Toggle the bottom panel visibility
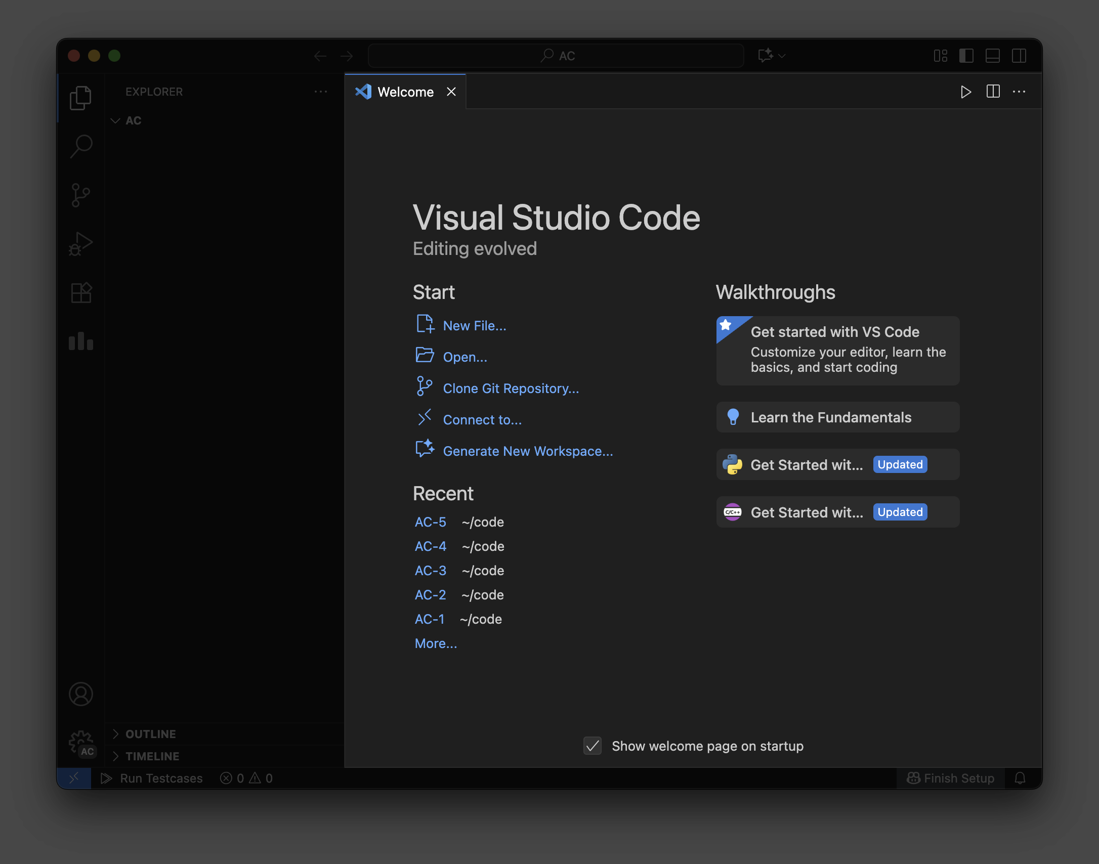Screen dimensions: 1099x864 click(992, 56)
